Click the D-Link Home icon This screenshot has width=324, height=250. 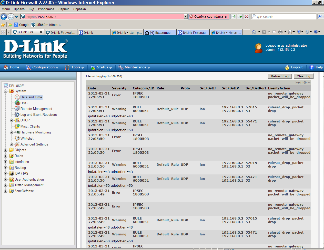6,67
